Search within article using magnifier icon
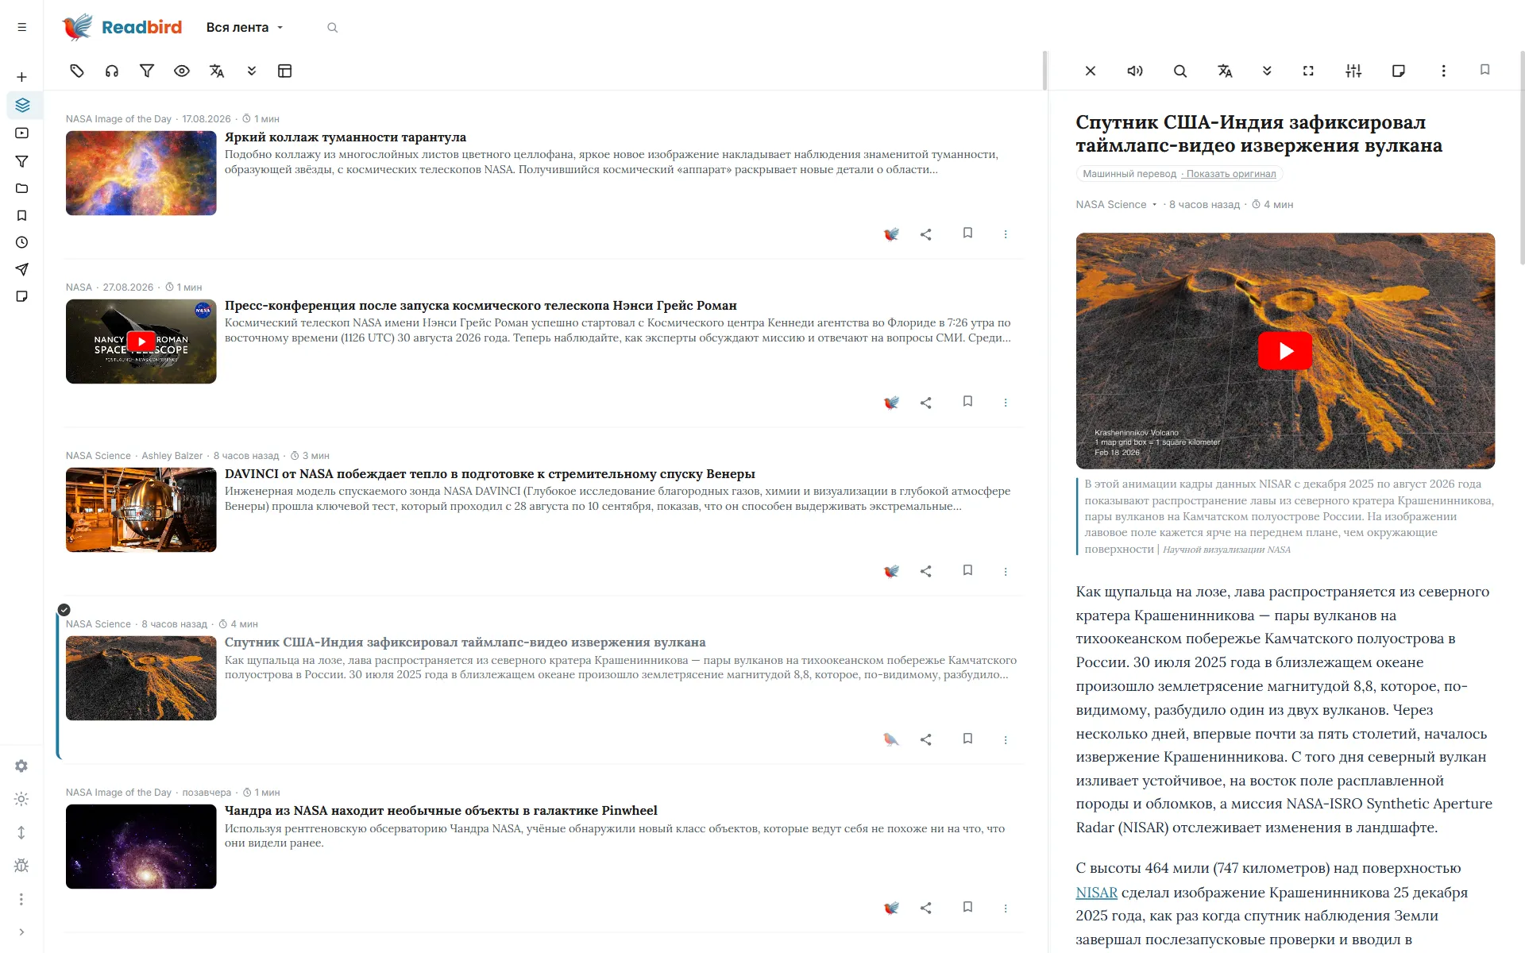 [1180, 71]
